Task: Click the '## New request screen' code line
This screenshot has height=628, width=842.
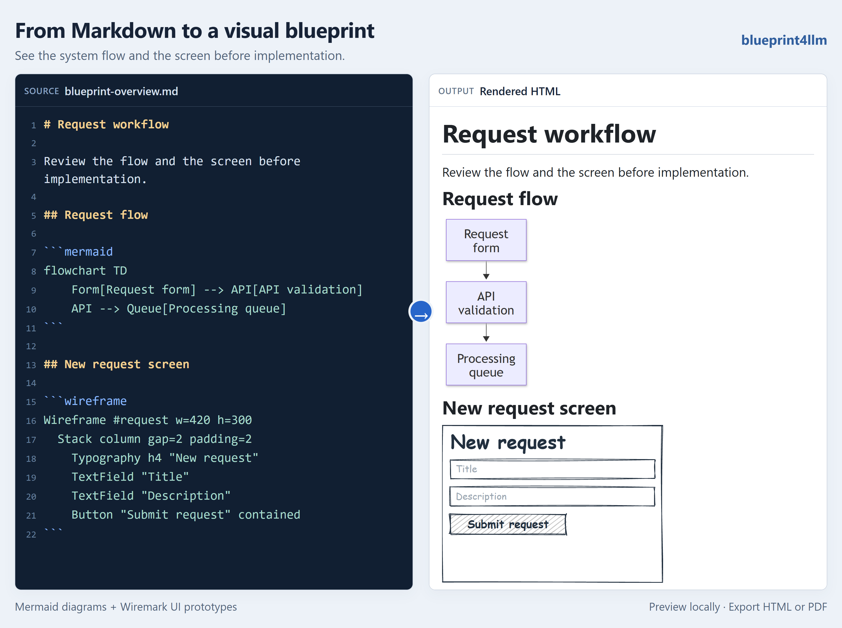Action: 116,364
